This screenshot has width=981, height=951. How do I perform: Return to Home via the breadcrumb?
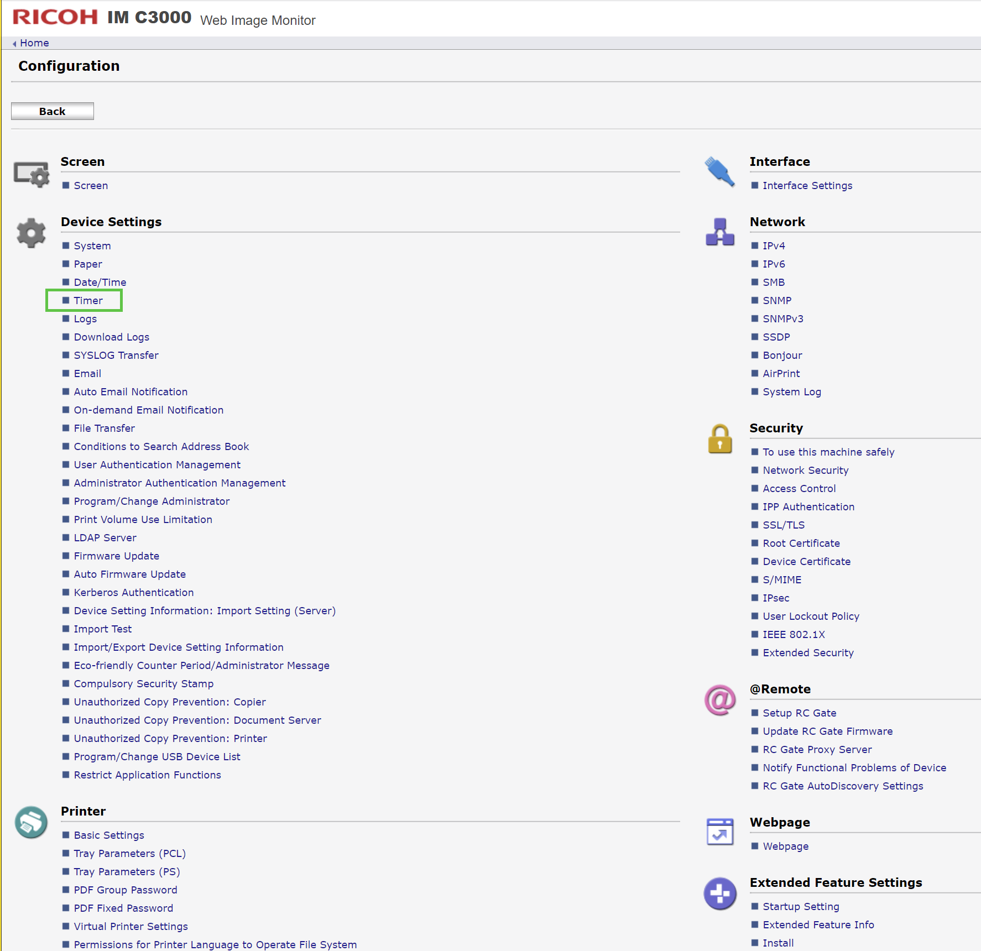coord(34,43)
